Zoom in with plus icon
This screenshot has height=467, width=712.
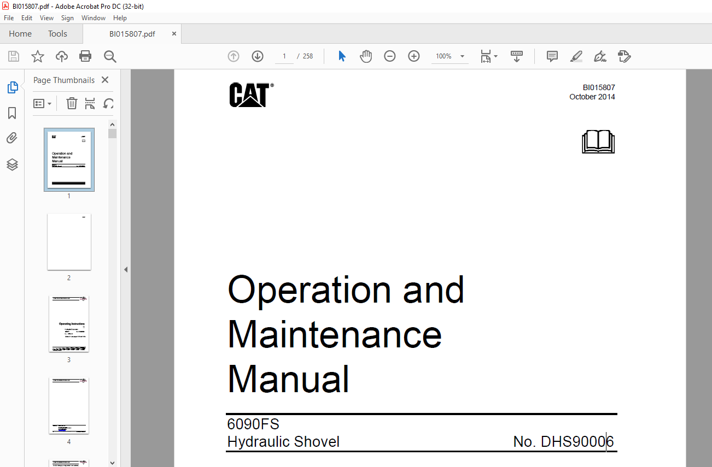pyautogui.click(x=414, y=56)
